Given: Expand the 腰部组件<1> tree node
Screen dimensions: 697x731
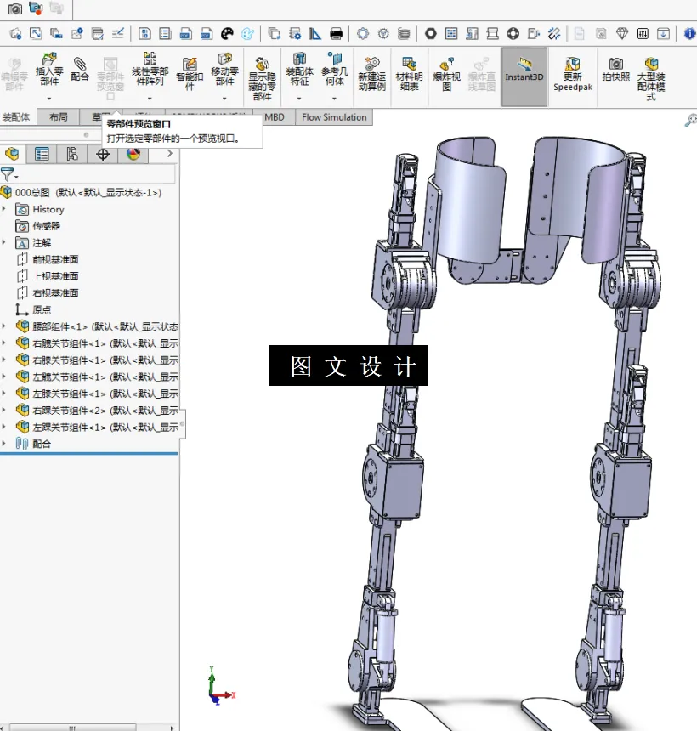Looking at the screenshot, I should (5, 326).
